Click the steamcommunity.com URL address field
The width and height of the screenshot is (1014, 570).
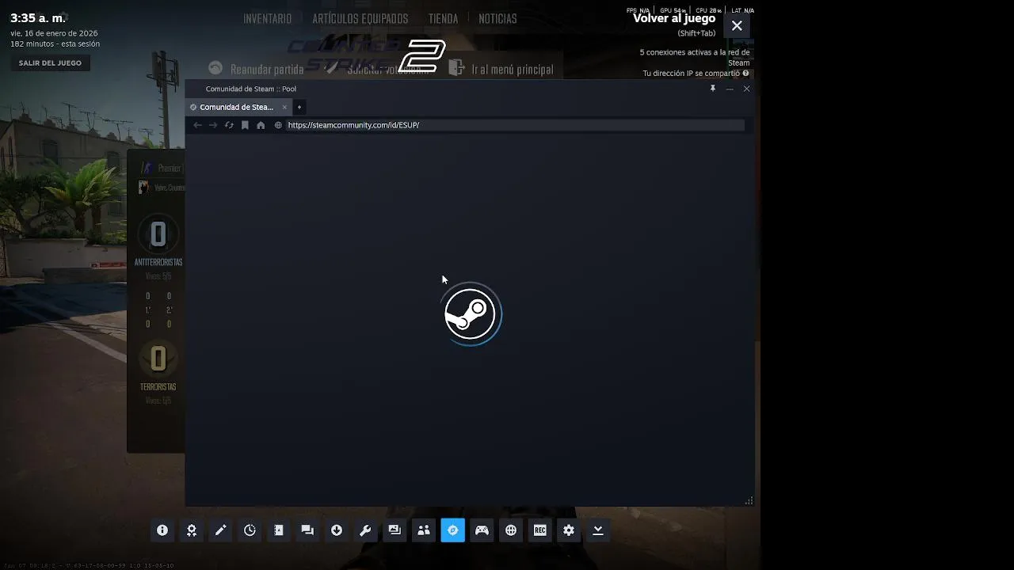click(x=515, y=125)
